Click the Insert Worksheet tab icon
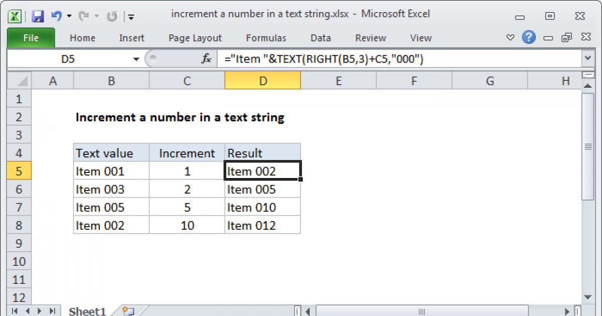The image size is (602, 316). point(128,311)
